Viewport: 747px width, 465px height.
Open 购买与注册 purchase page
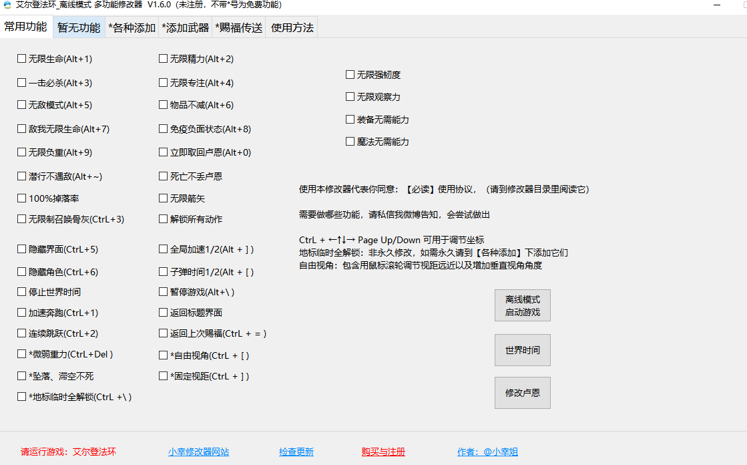pyautogui.click(x=384, y=452)
